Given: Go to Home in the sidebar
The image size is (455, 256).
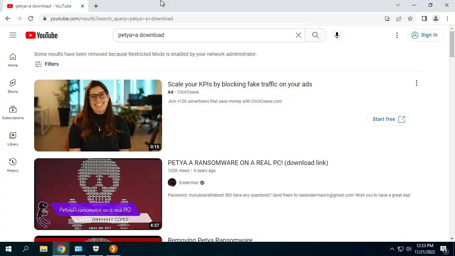Looking at the screenshot, I should 13,60.
